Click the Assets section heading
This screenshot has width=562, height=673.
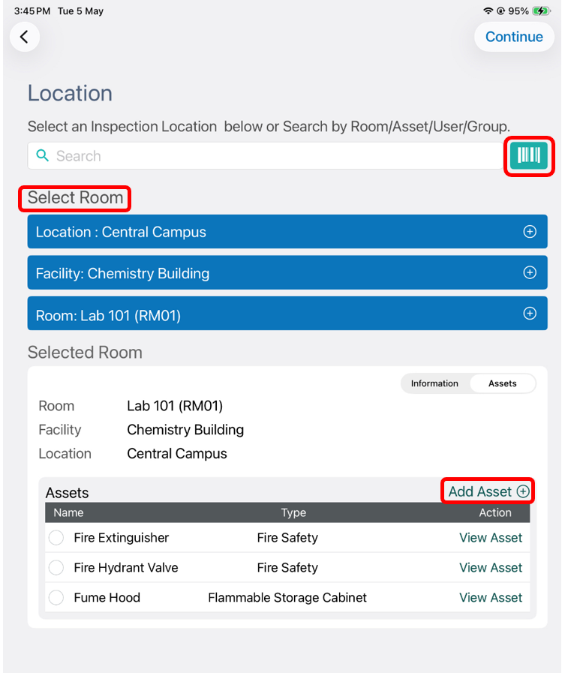(x=67, y=493)
